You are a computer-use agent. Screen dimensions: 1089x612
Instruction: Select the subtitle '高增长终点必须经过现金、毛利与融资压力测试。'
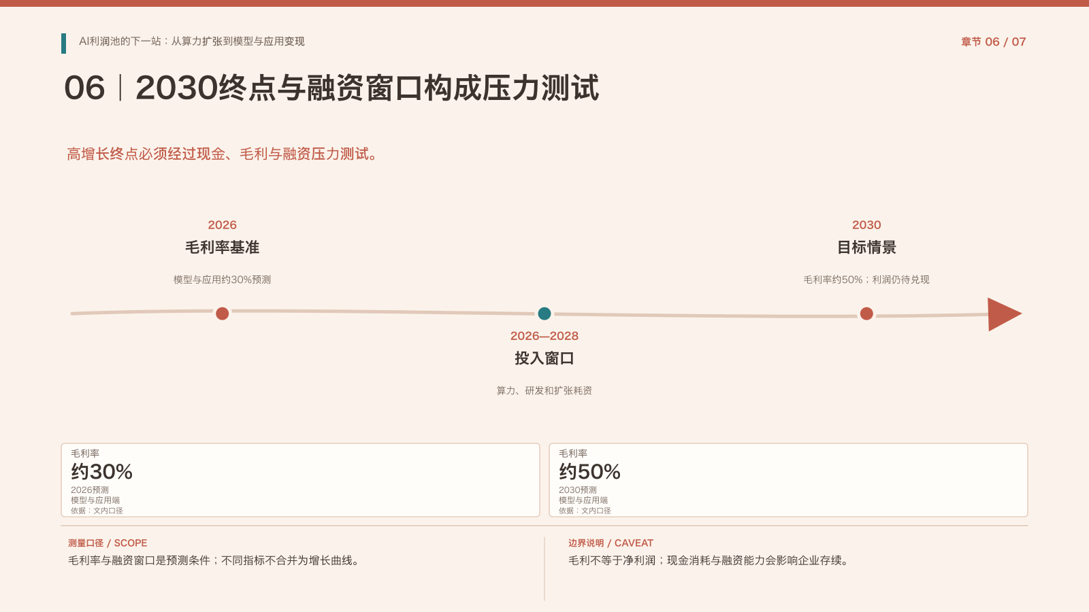[225, 154]
